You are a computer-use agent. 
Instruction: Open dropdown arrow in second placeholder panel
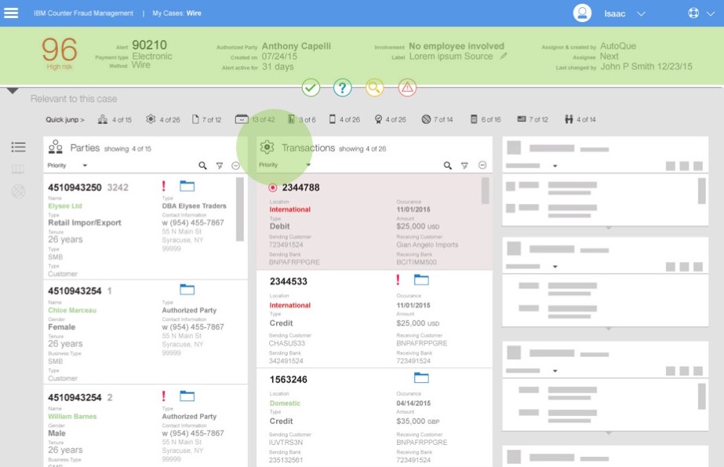coord(555,267)
